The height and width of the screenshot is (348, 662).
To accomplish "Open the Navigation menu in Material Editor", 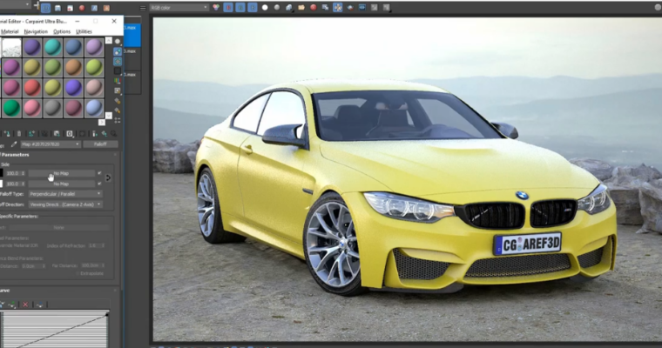I will [x=36, y=31].
